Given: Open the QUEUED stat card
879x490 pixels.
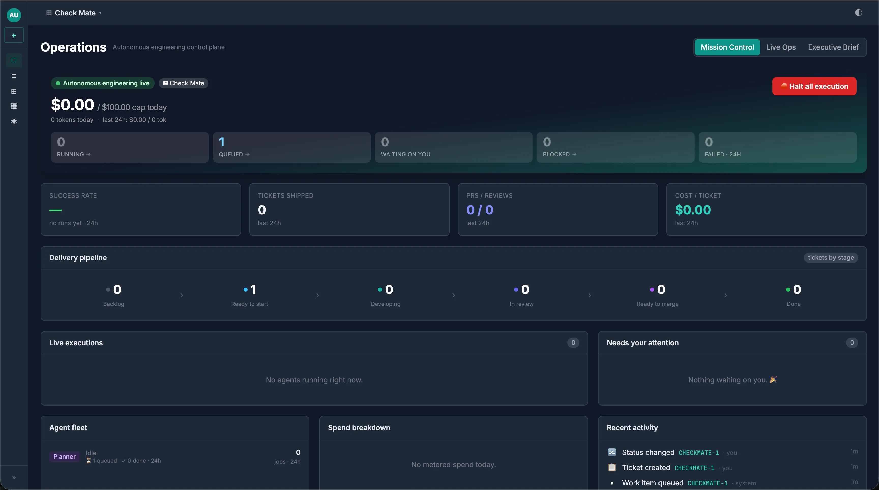Looking at the screenshot, I should (292, 148).
